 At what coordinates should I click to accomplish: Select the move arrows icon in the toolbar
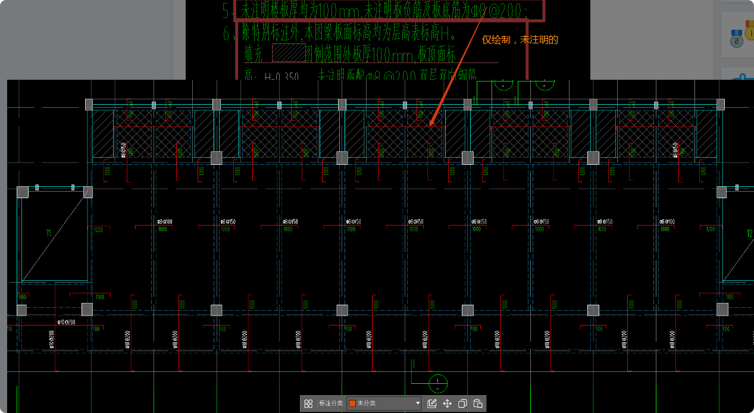[448, 403]
